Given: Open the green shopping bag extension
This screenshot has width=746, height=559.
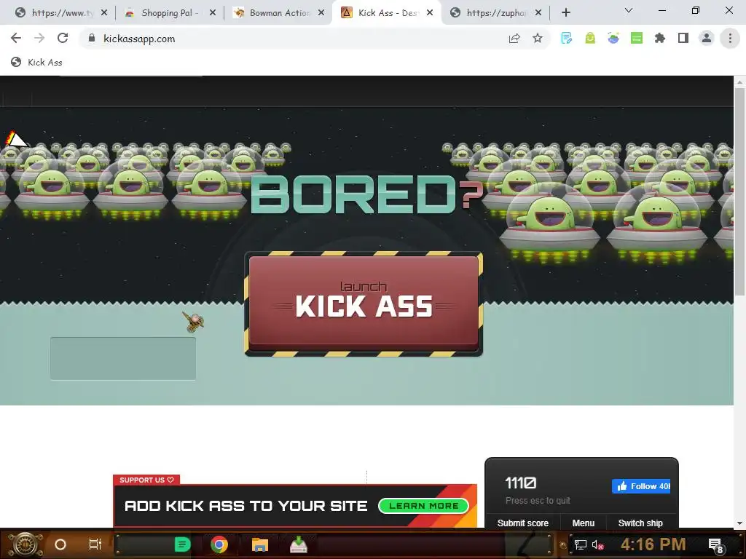Looking at the screenshot, I should point(590,39).
